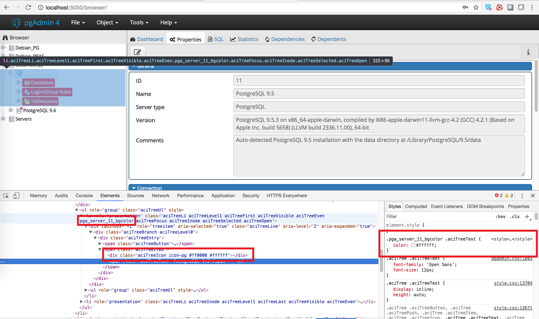This screenshot has width=539, height=319.
Task: Toggle the :hov element state option
Action: point(500,217)
